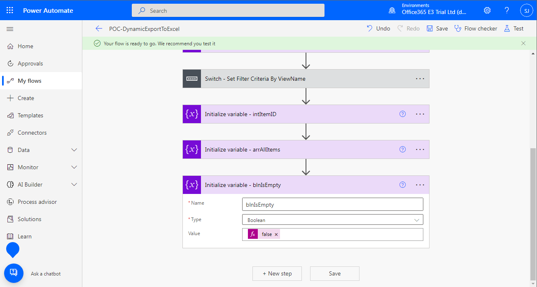Screen dimensions: 537x287
Task: Click the bottom Save button
Action: click(x=335, y=273)
